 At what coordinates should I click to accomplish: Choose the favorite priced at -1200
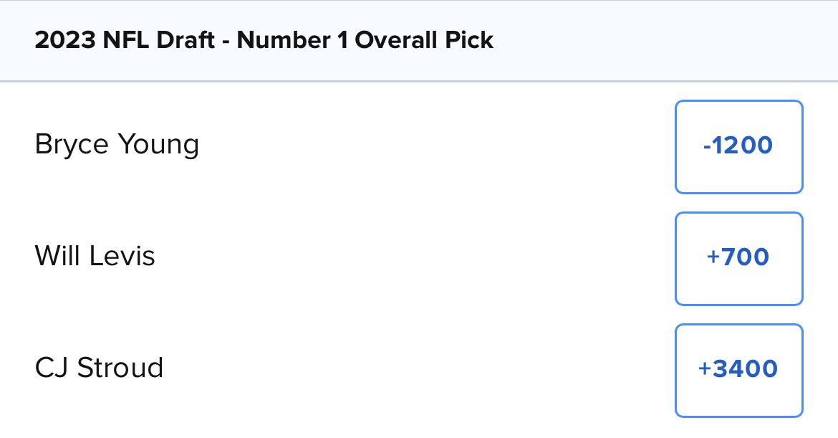pyautogui.click(x=738, y=146)
